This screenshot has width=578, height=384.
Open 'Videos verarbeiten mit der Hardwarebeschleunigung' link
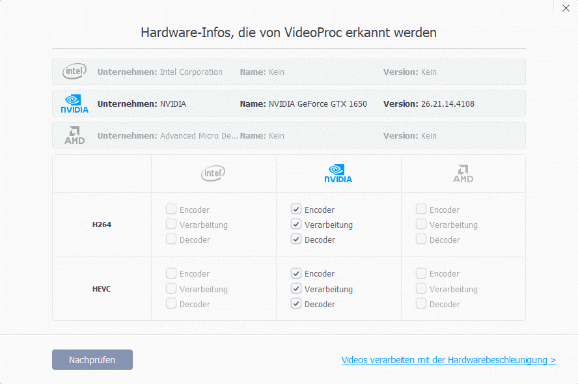click(x=448, y=360)
